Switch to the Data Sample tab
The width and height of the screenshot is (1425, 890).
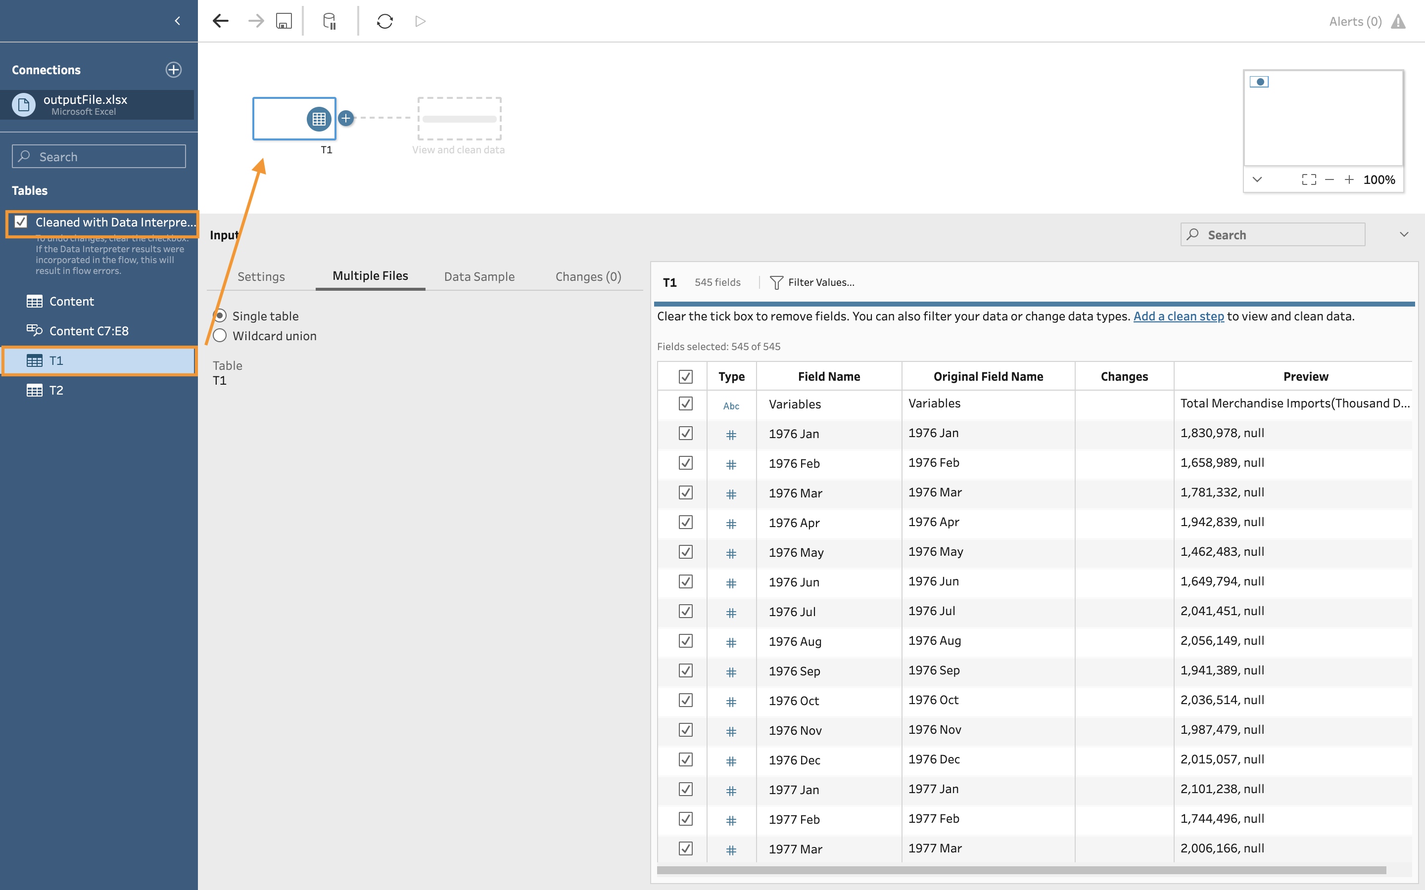coord(479,276)
